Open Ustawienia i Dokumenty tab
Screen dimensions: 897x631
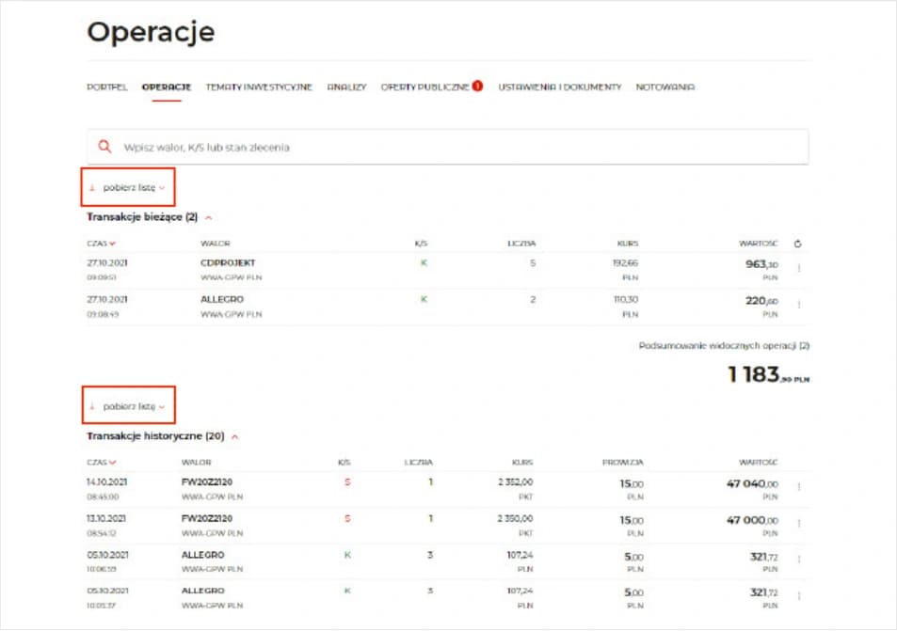point(559,87)
